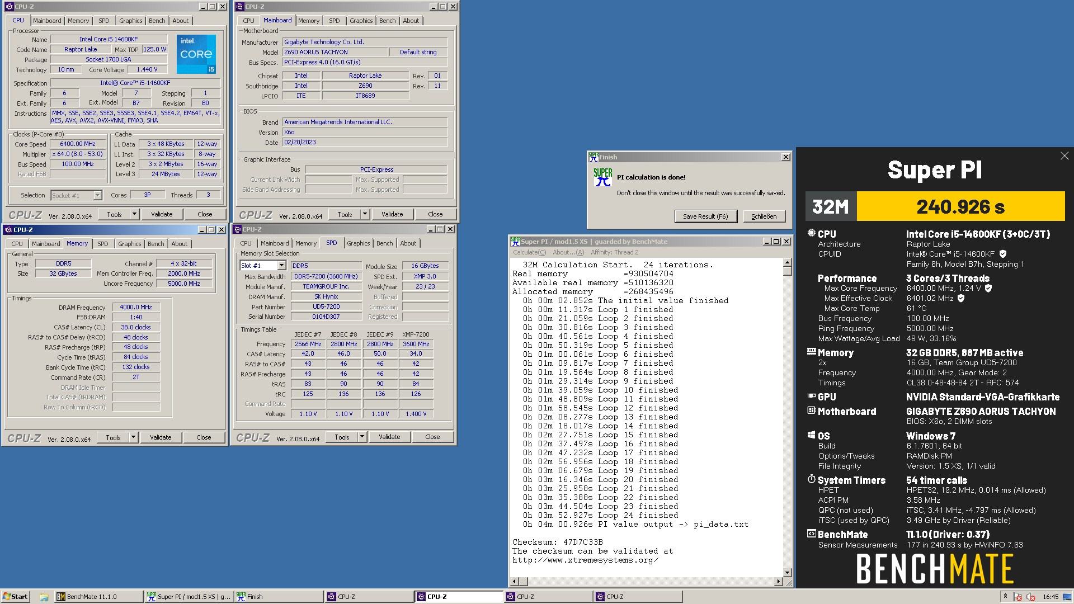
Task: Expand the Socket #1 selection dropdown
Action: [x=97, y=196]
